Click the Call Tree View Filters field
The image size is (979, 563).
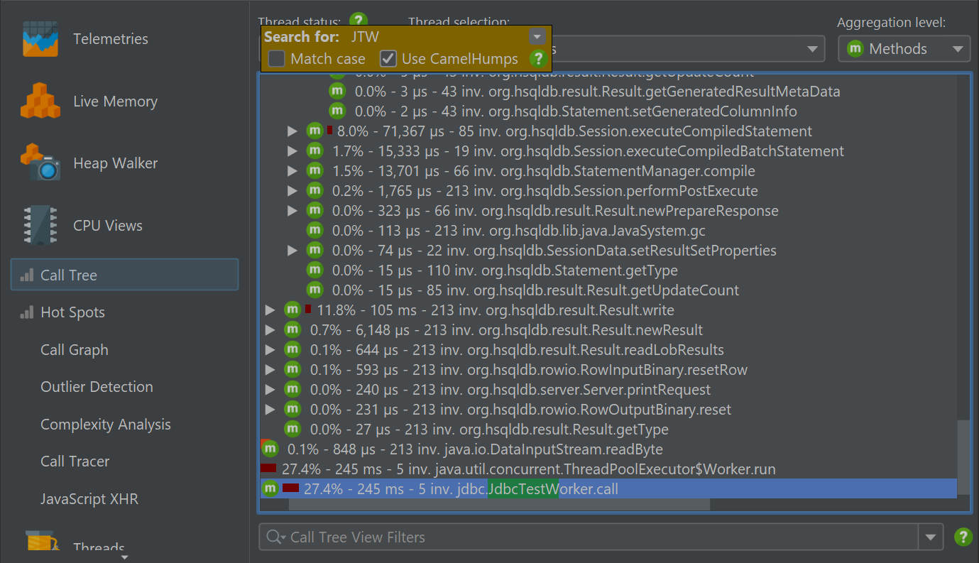pyautogui.click(x=596, y=537)
